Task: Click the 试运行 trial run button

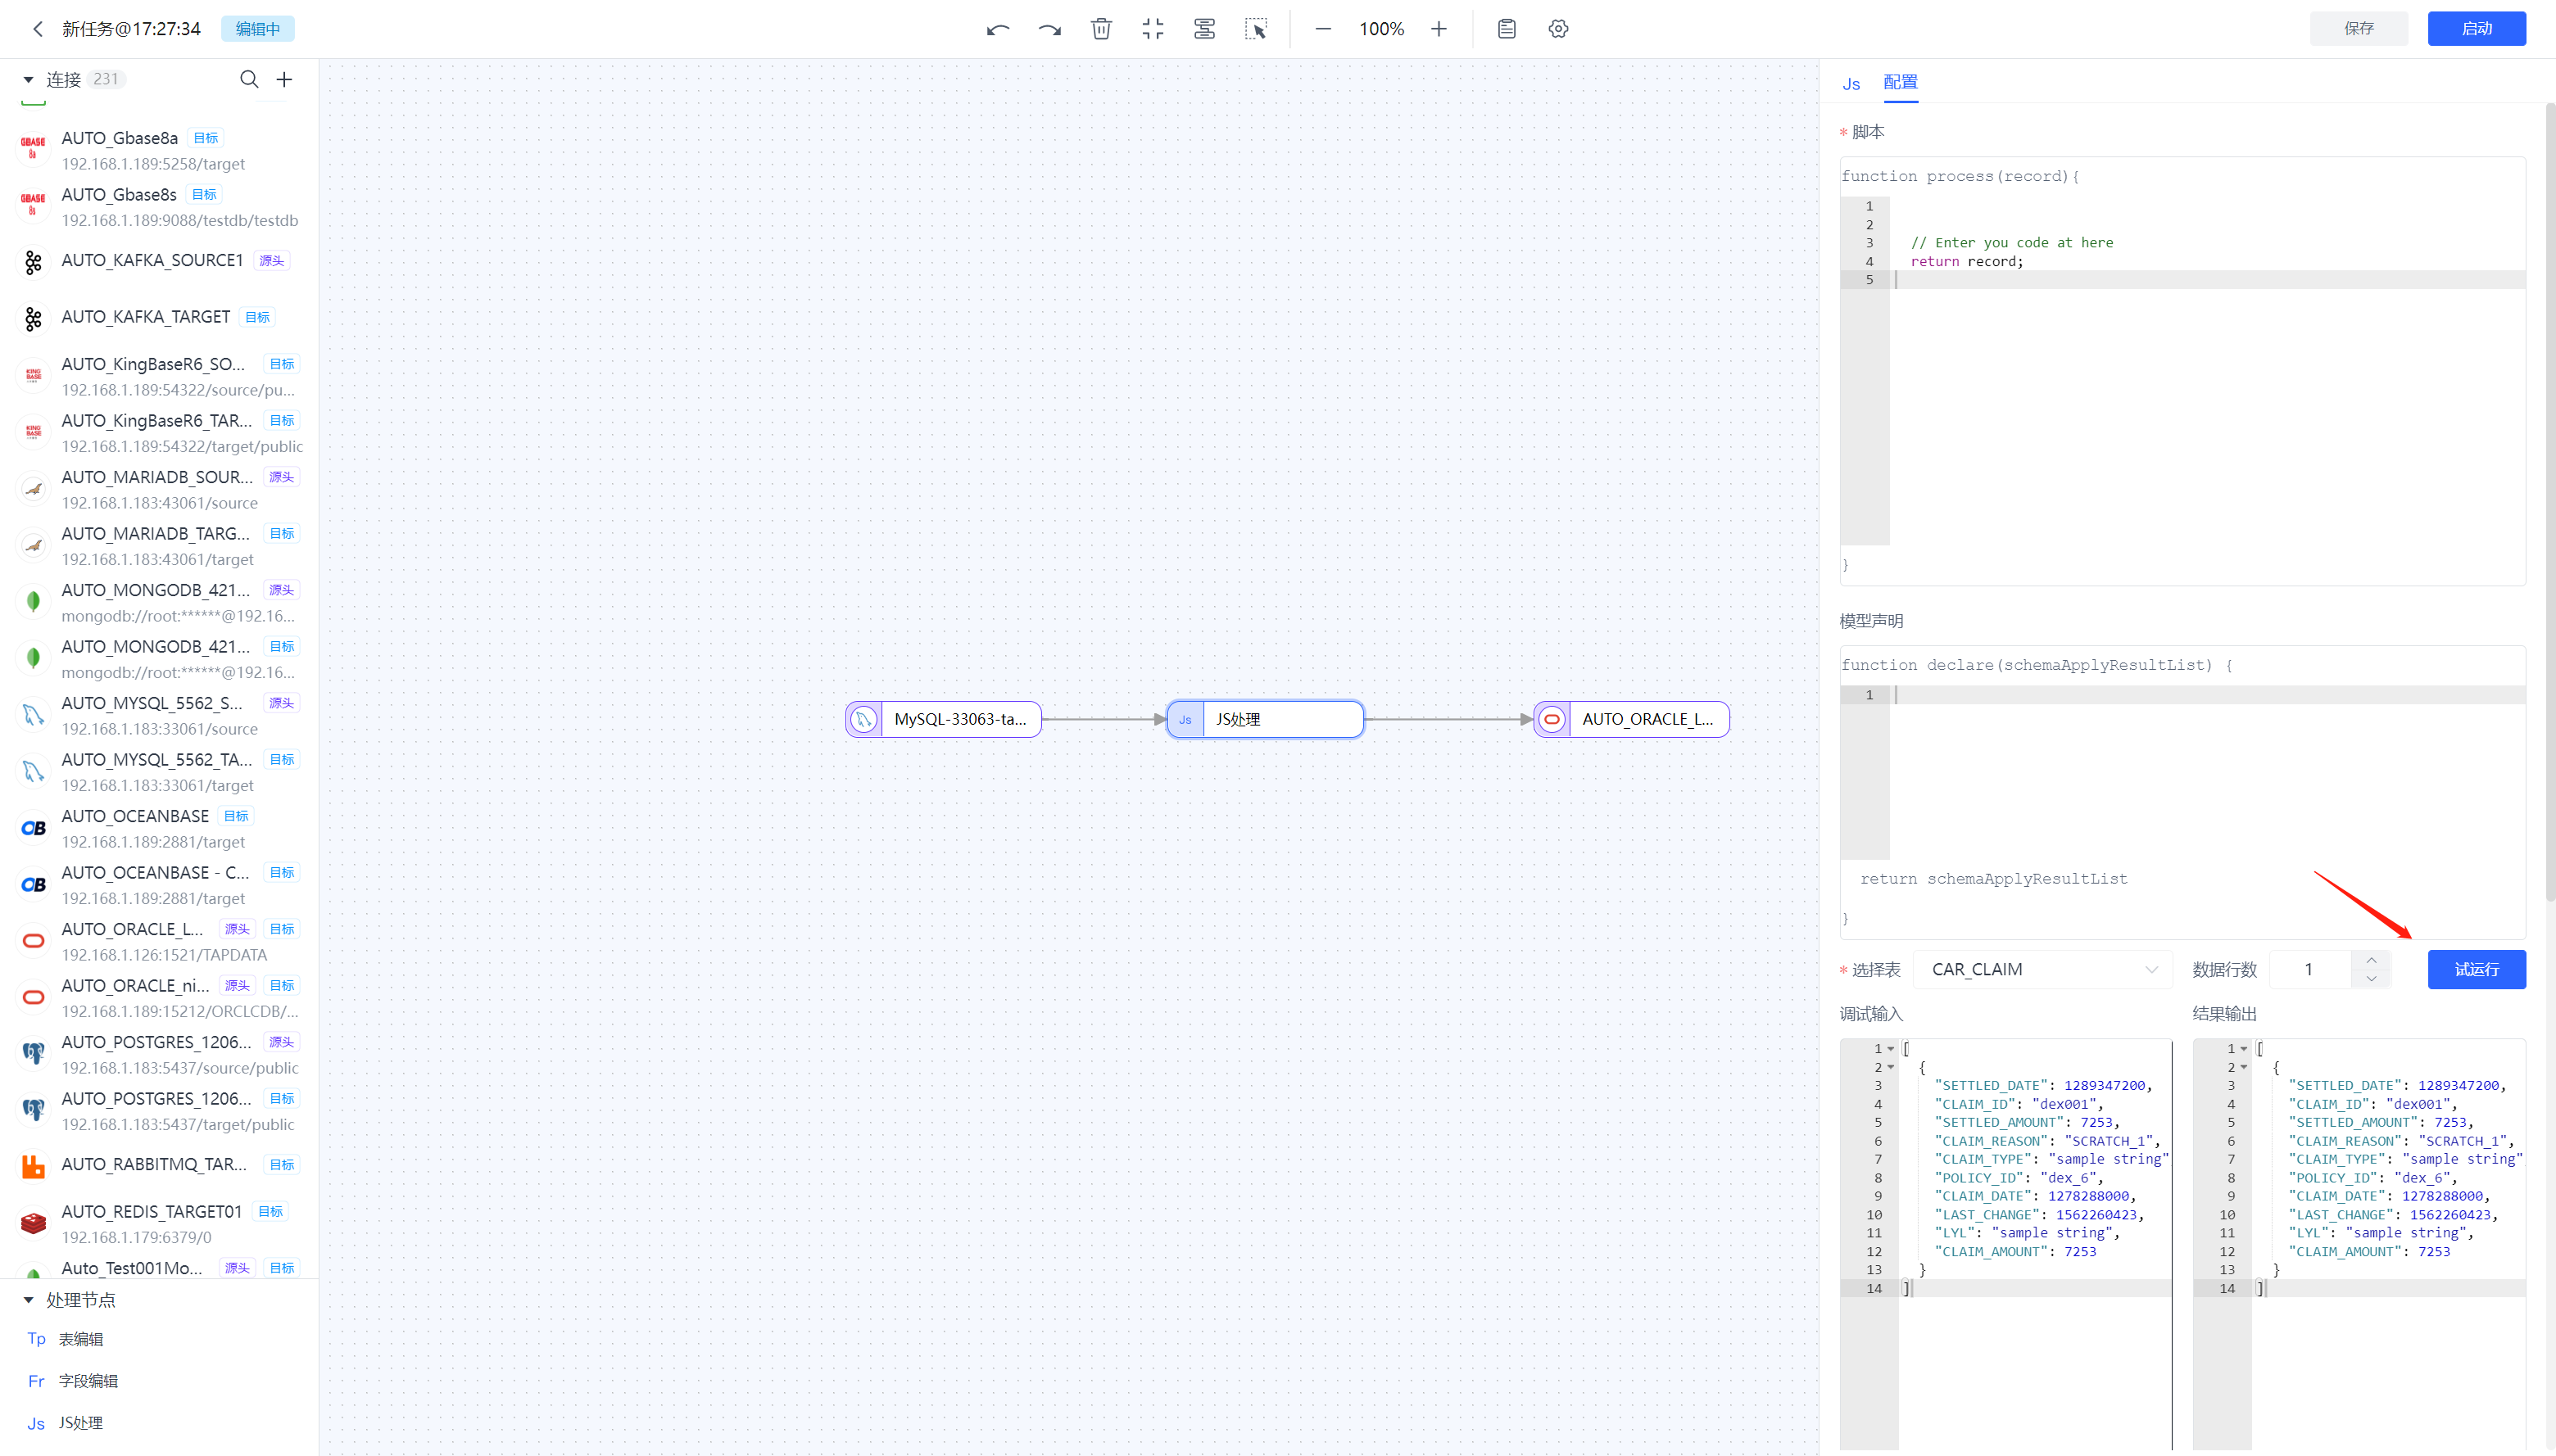Action: pos(2476,969)
